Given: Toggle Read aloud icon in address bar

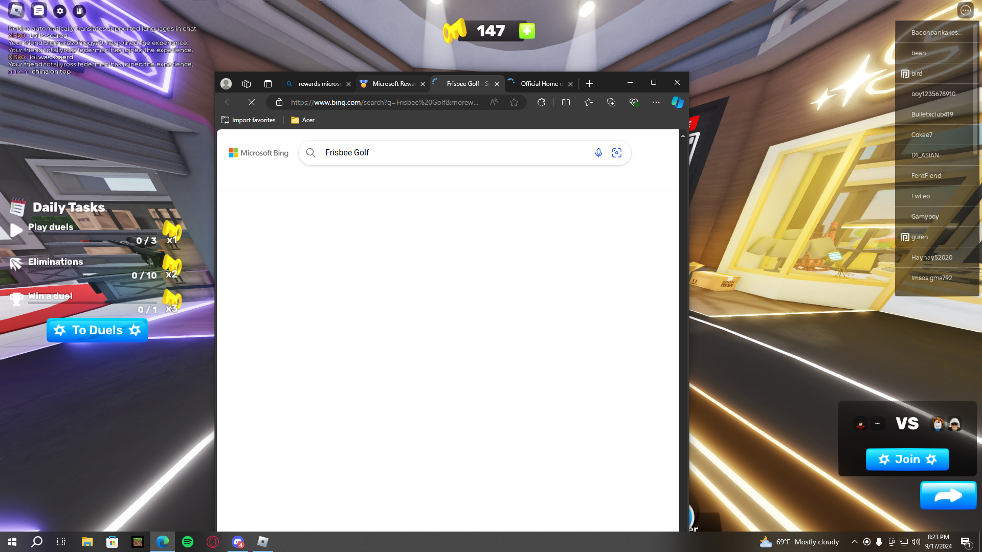Looking at the screenshot, I should (x=494, y=102).
